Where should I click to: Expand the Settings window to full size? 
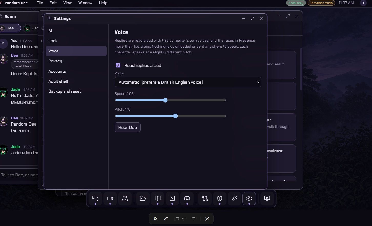pyautogui.click(x=252, y=19)
